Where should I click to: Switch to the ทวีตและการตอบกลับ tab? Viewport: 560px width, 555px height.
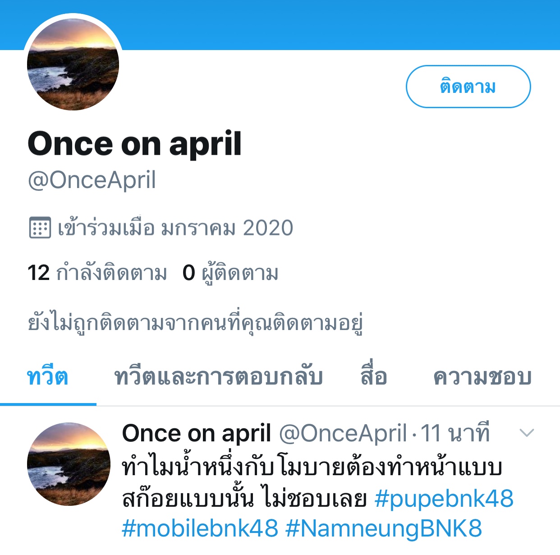[x=219, y=377]
